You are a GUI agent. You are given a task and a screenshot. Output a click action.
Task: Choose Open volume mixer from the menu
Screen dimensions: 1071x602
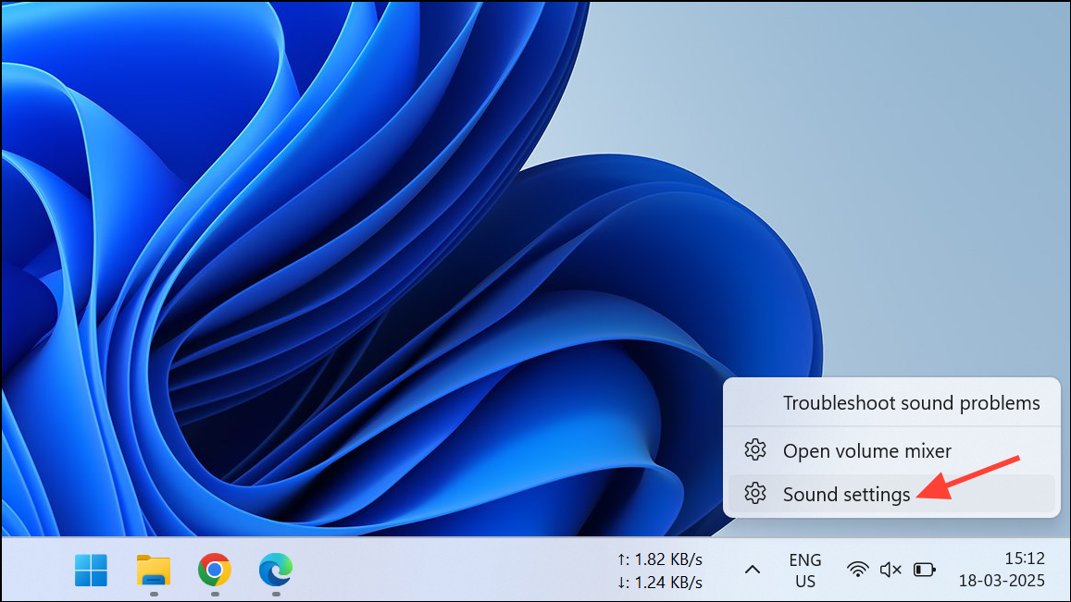click(x=866, y=450)
